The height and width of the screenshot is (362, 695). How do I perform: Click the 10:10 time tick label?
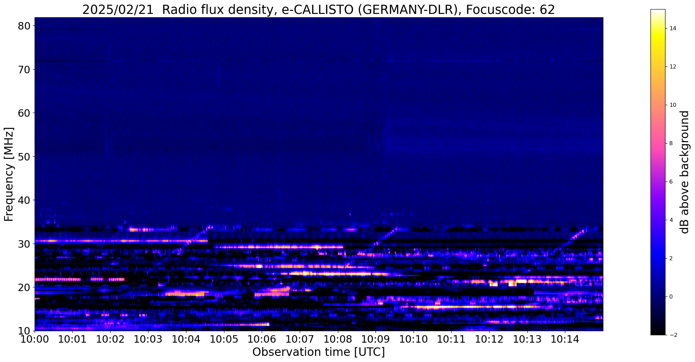[x=414, y=339]
